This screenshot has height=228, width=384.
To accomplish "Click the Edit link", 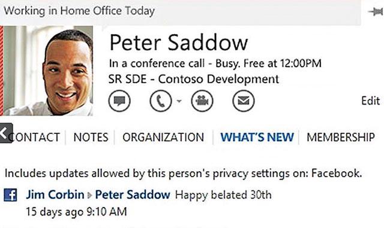I will click(x=371, y=101).
